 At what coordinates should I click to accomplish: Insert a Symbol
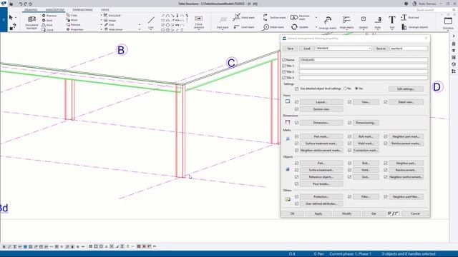point(364,22)
